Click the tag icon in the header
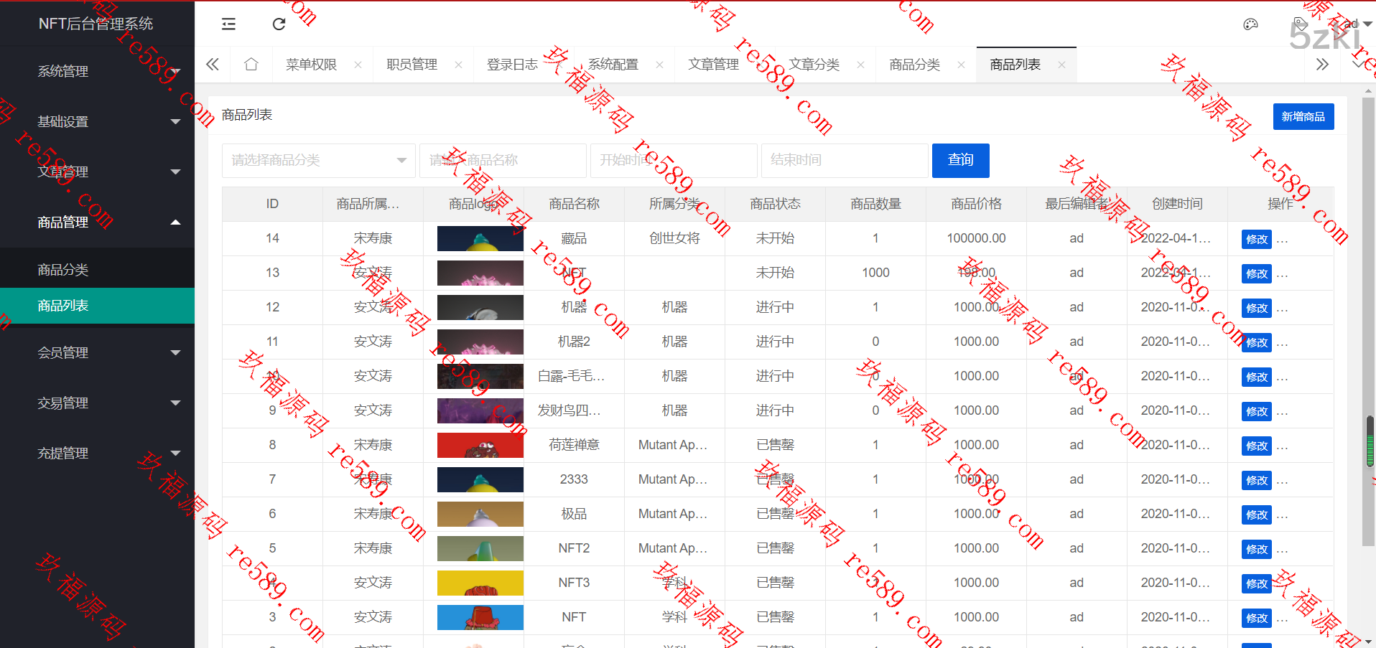This screenshot has height=648, width=1376. [1301, 22]
